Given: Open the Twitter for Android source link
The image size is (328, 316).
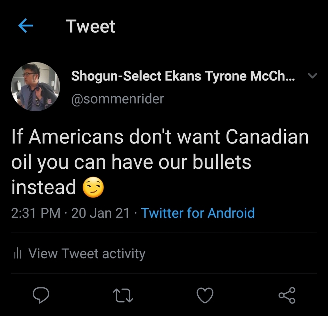Looking at the screenshot, I should (x=198, y=213).
